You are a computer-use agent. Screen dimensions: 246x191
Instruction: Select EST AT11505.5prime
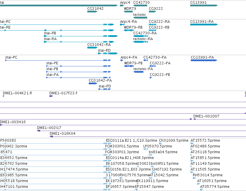[x=205, y=169]
